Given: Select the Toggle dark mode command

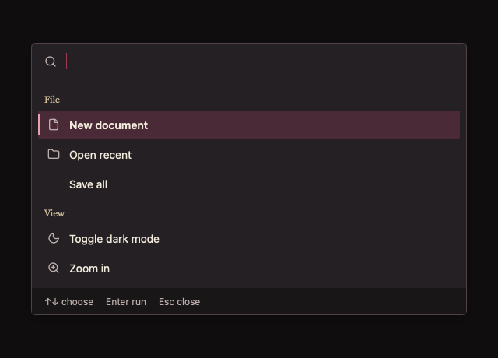Looking at the screenshot, I should point(249,239).
